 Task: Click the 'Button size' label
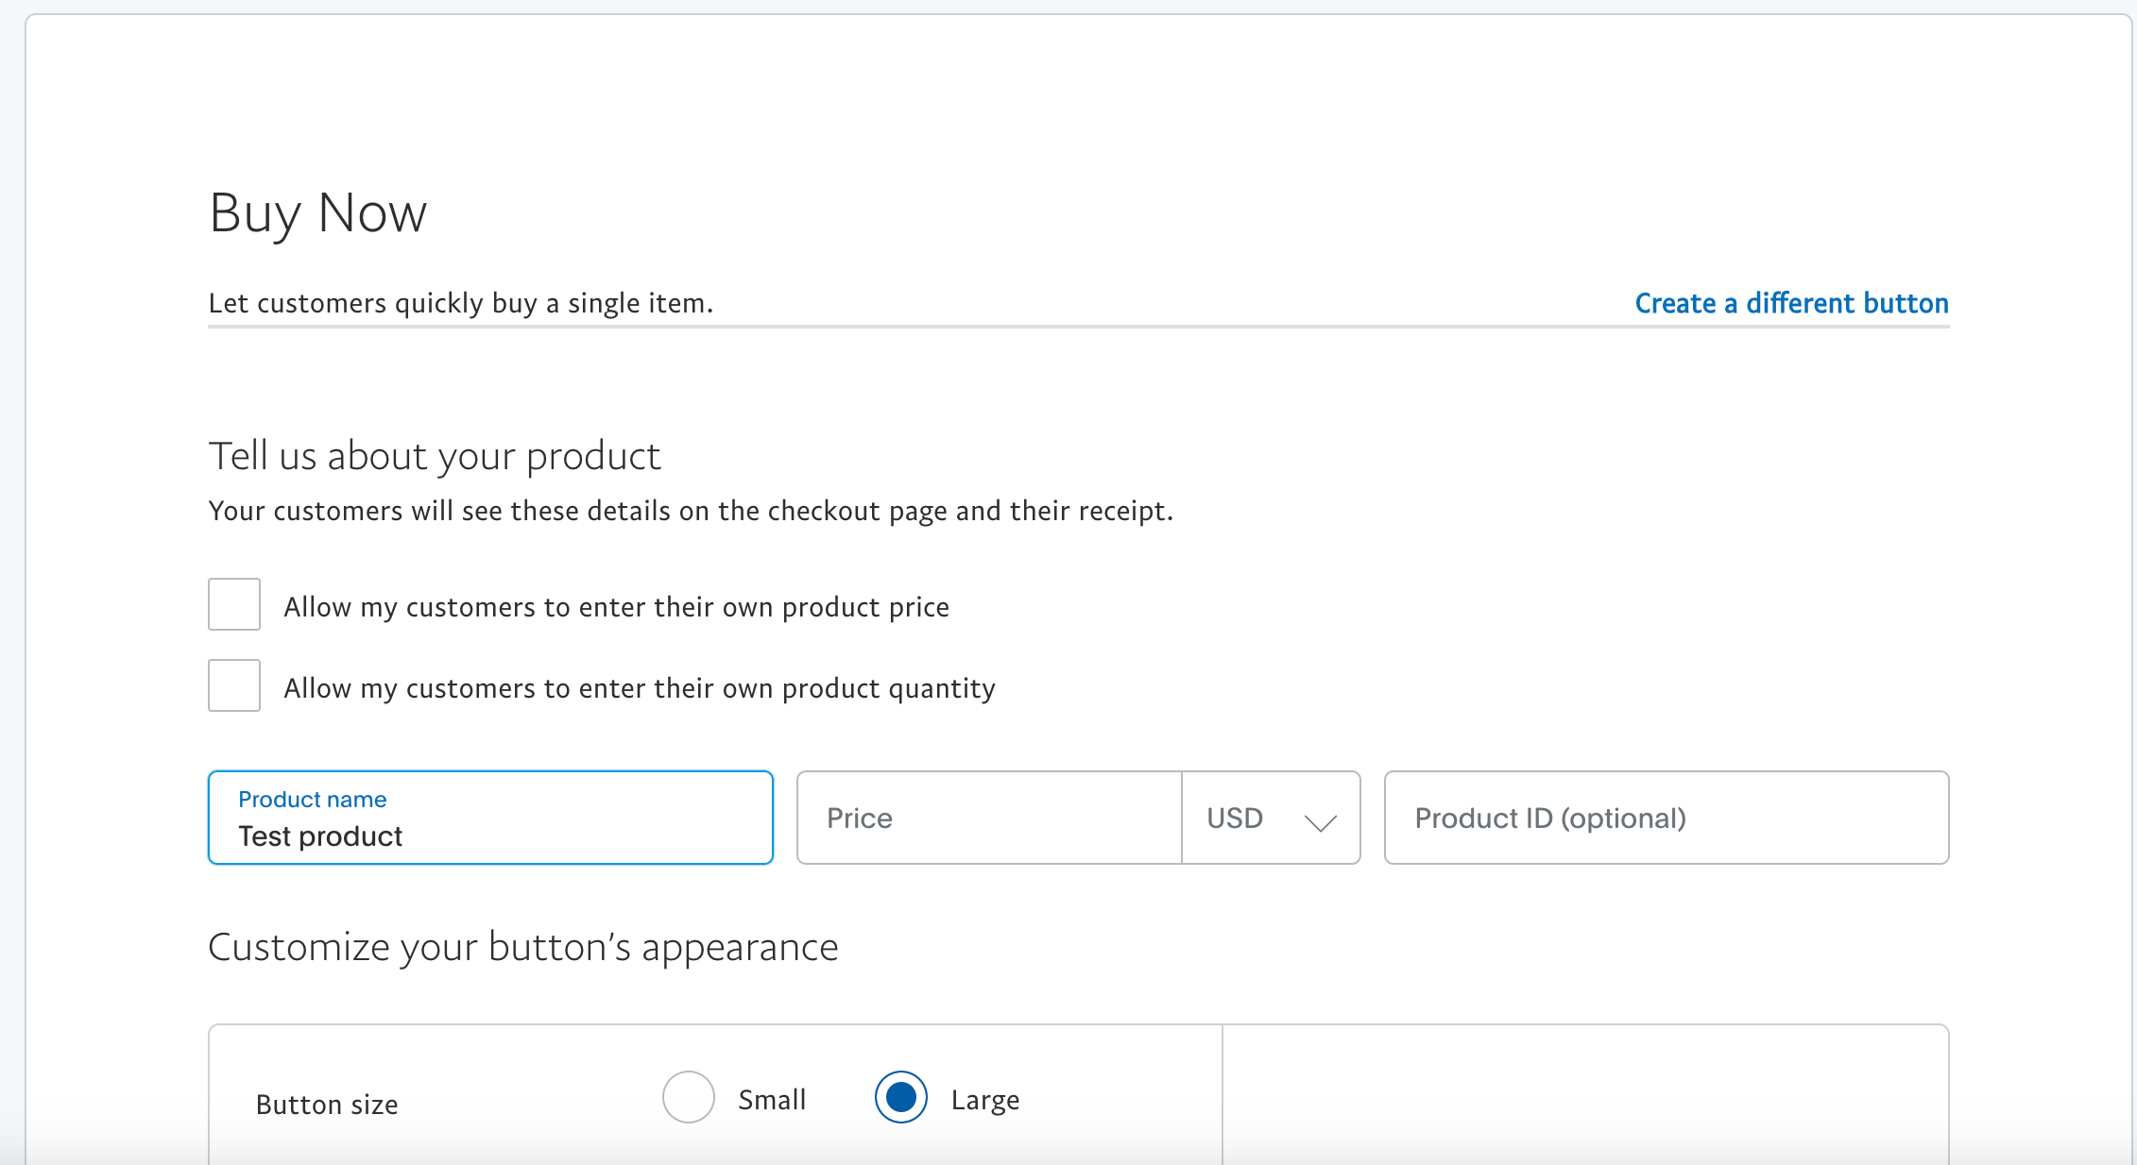(x=327, y=1105)
